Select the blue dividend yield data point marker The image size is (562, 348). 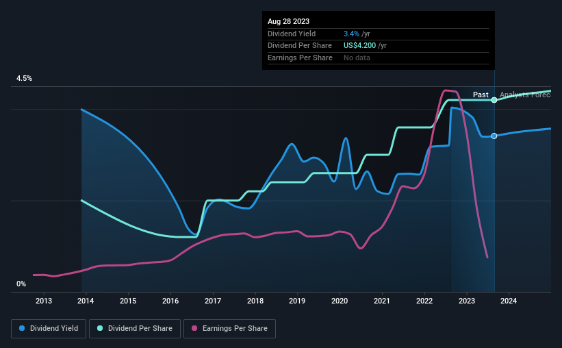tap(494, 136)
